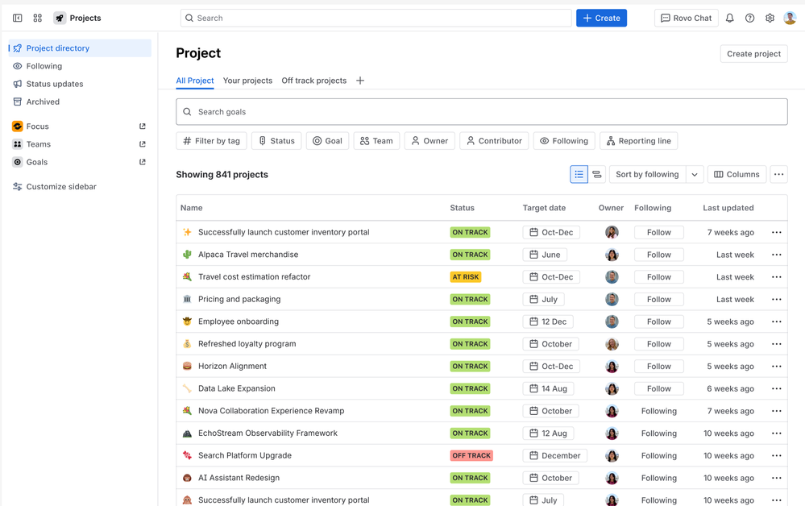Open the help question mark icon

coord(749,18)
